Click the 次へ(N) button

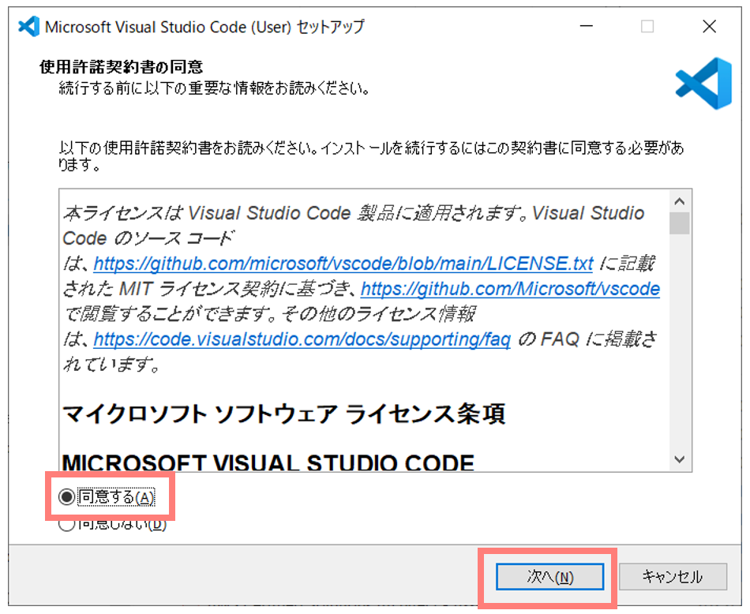550,576
